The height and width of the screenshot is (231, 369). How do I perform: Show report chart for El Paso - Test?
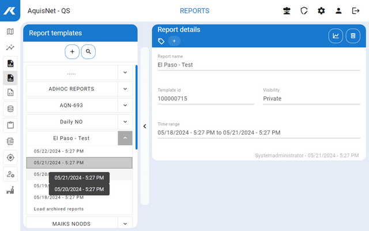[336, 36]
